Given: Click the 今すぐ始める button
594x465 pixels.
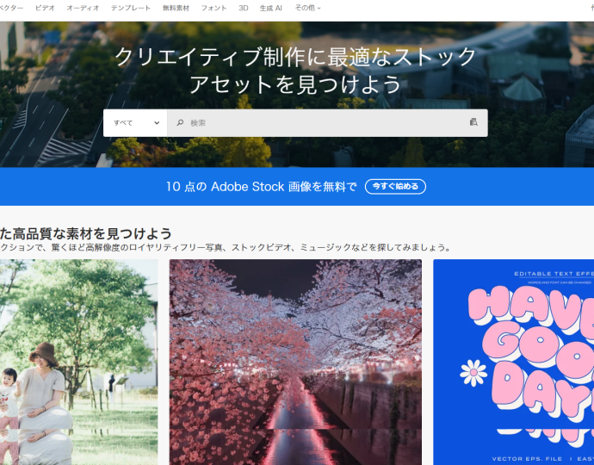Looking at the screenshot, I should point(395,187).
